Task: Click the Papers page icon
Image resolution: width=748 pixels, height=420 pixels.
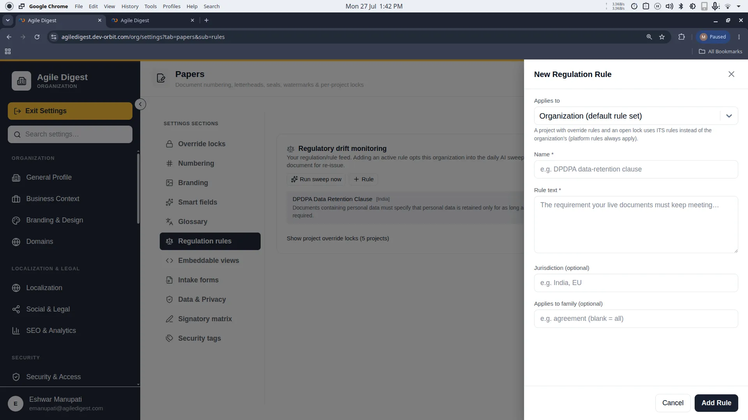Action: [x=161, y=78]
